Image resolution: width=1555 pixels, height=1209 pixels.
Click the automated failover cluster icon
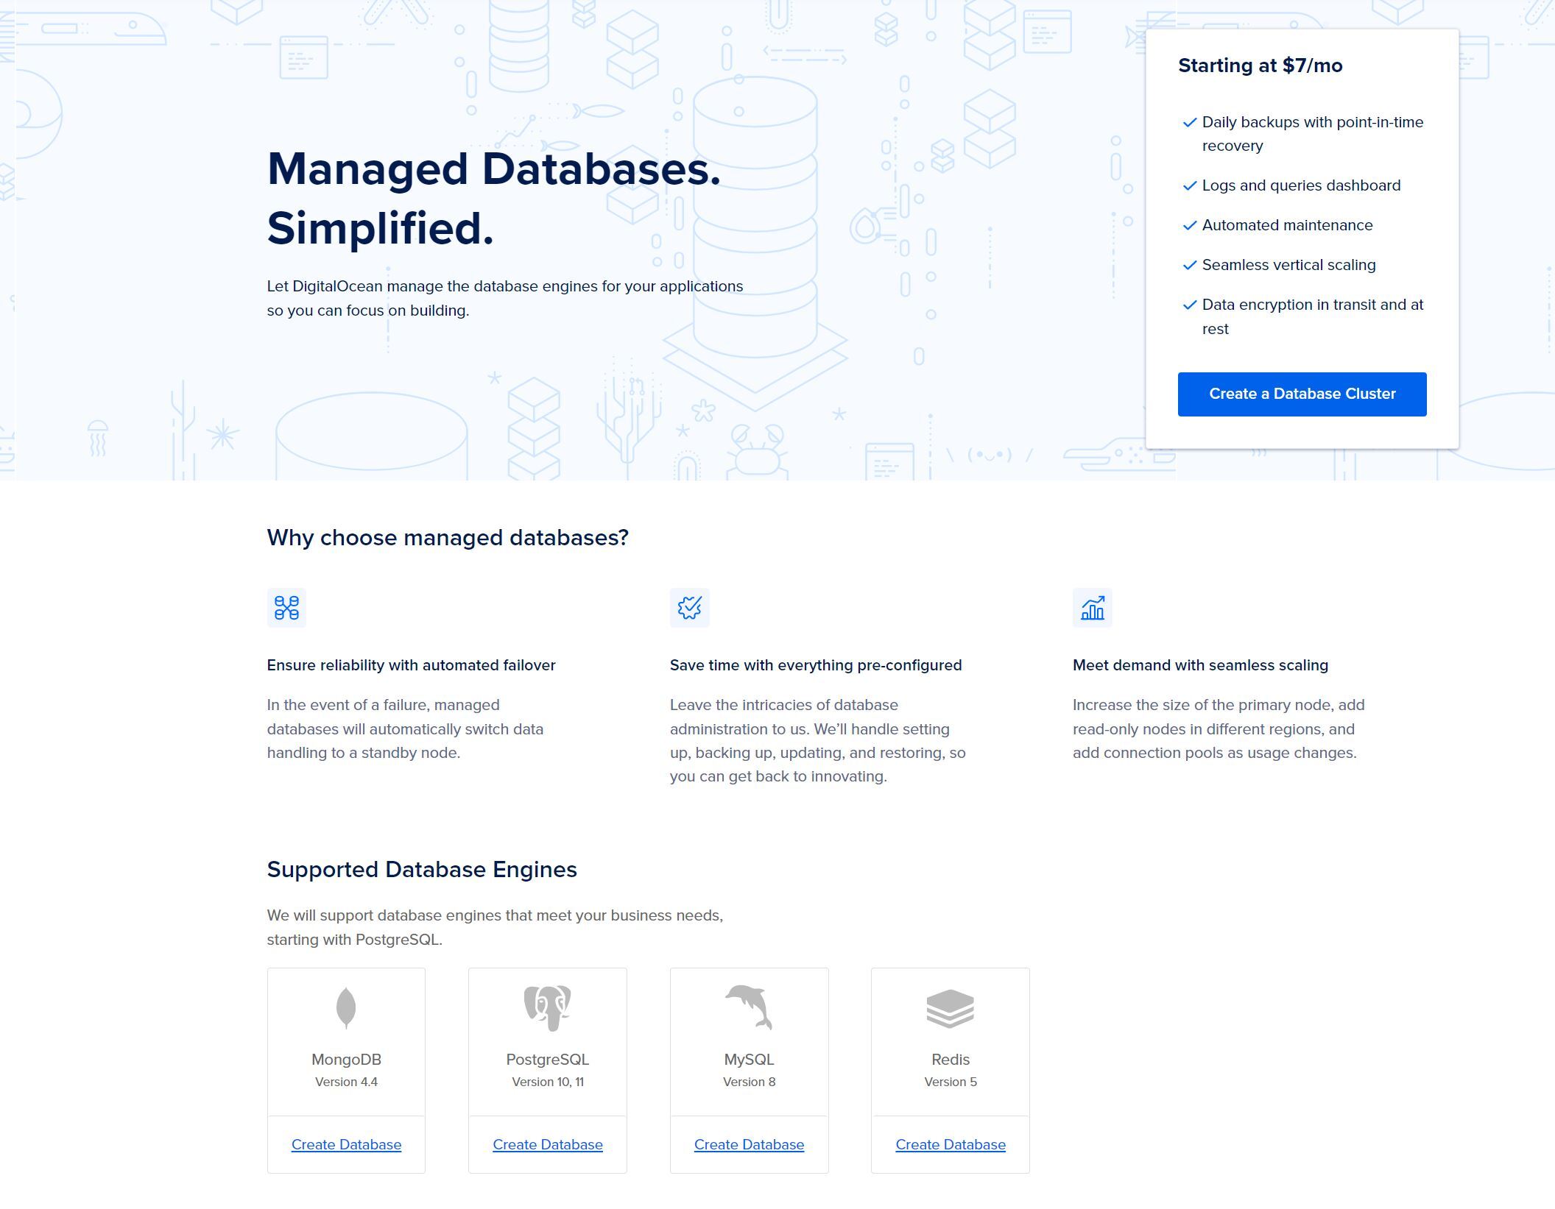285,607
